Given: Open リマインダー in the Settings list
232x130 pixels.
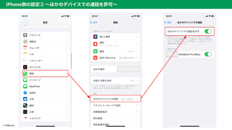Looking at the screenshot, I should [45, 61].
